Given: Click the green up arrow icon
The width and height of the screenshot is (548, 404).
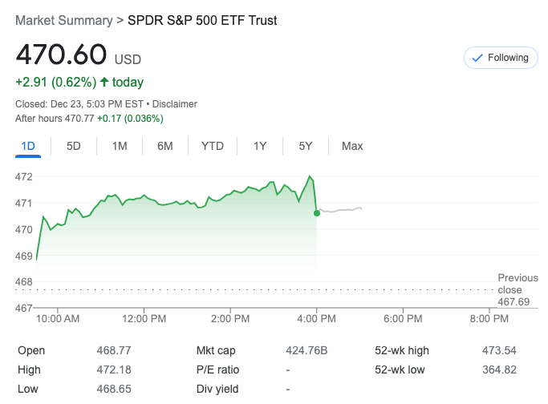Looking at the screenshot, I should [x=104, y=82].
